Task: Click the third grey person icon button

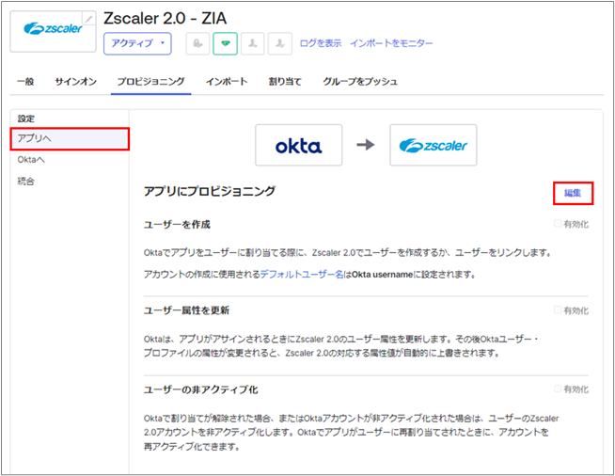Action: [x=253, y=43]
